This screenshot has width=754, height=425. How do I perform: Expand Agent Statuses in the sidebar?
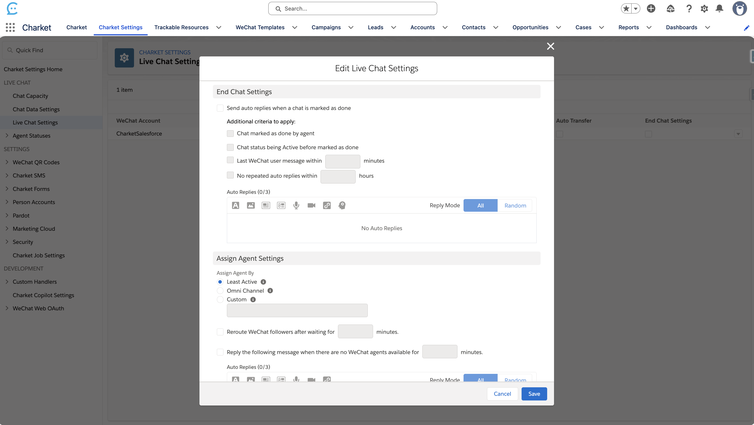click(x=7, y=136)
